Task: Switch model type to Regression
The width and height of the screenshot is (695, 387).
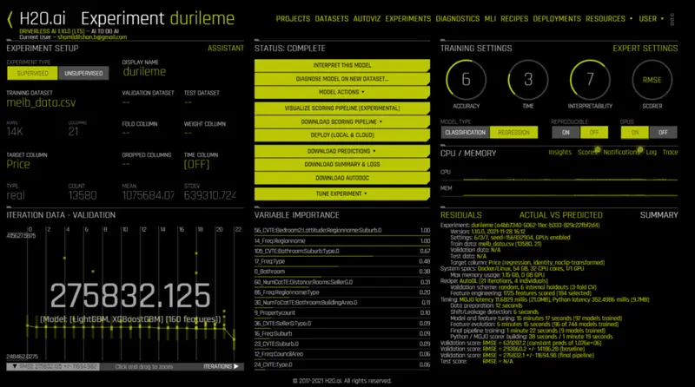Action: (x=513, y=133)
